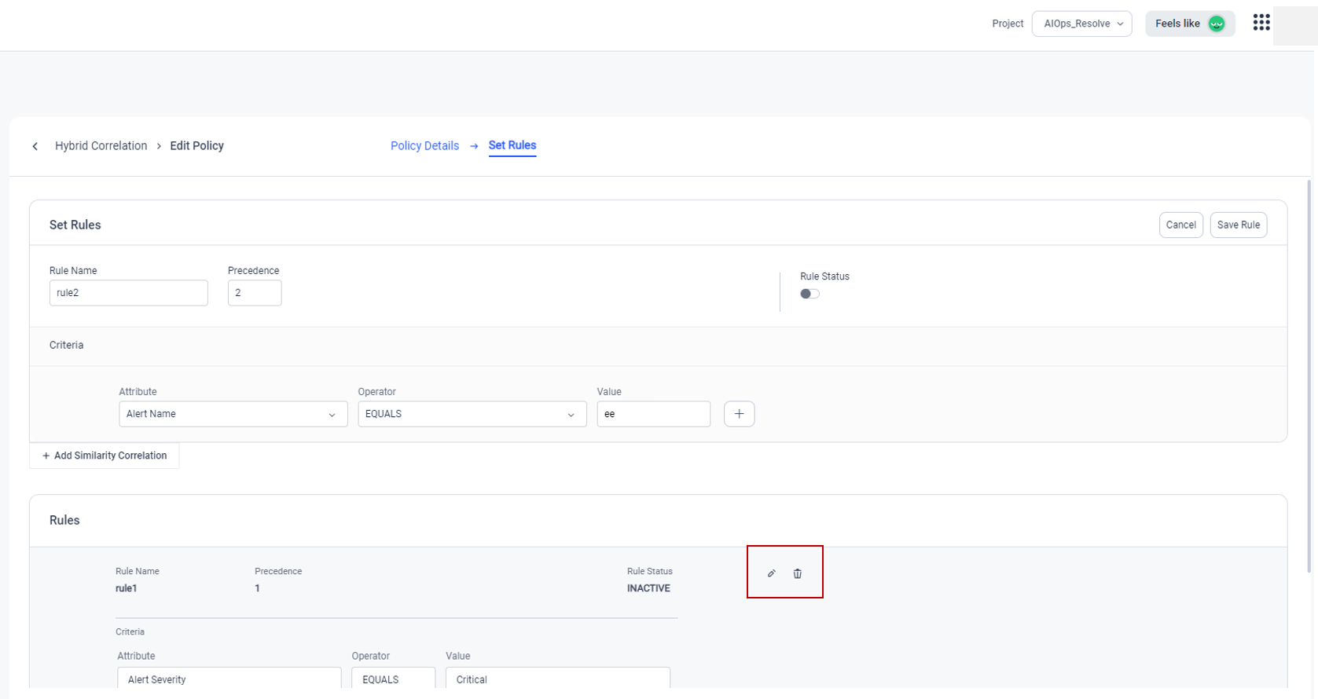Screen dimensions: 1318x699
Task: Click Add Similarity Correlation
Action: tap(105, 456)
